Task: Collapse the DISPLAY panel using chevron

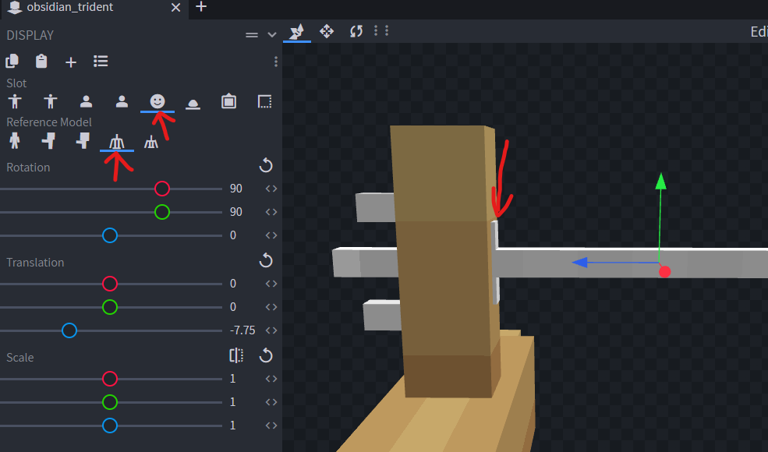Action: tap(272, 35)
